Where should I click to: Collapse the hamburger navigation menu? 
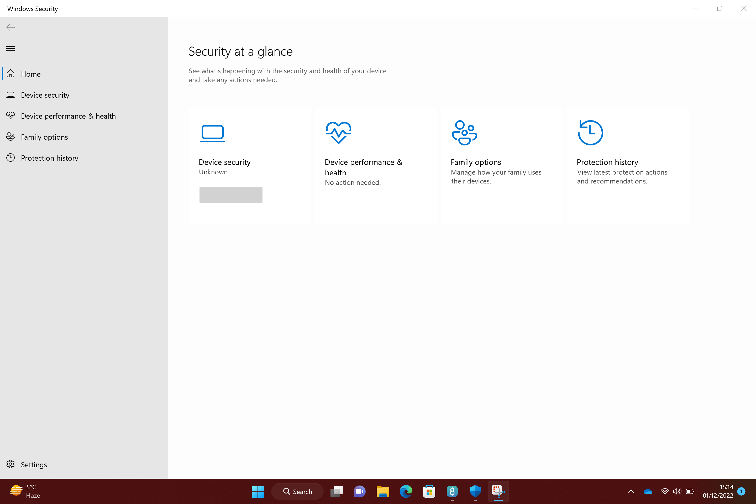10,49
